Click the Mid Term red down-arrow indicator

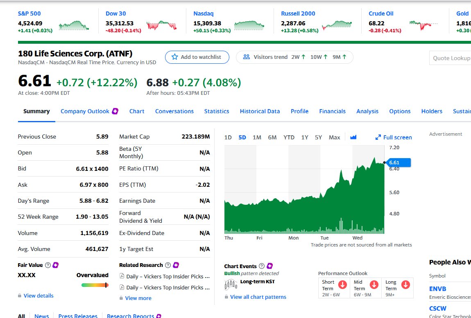point(374,284)
